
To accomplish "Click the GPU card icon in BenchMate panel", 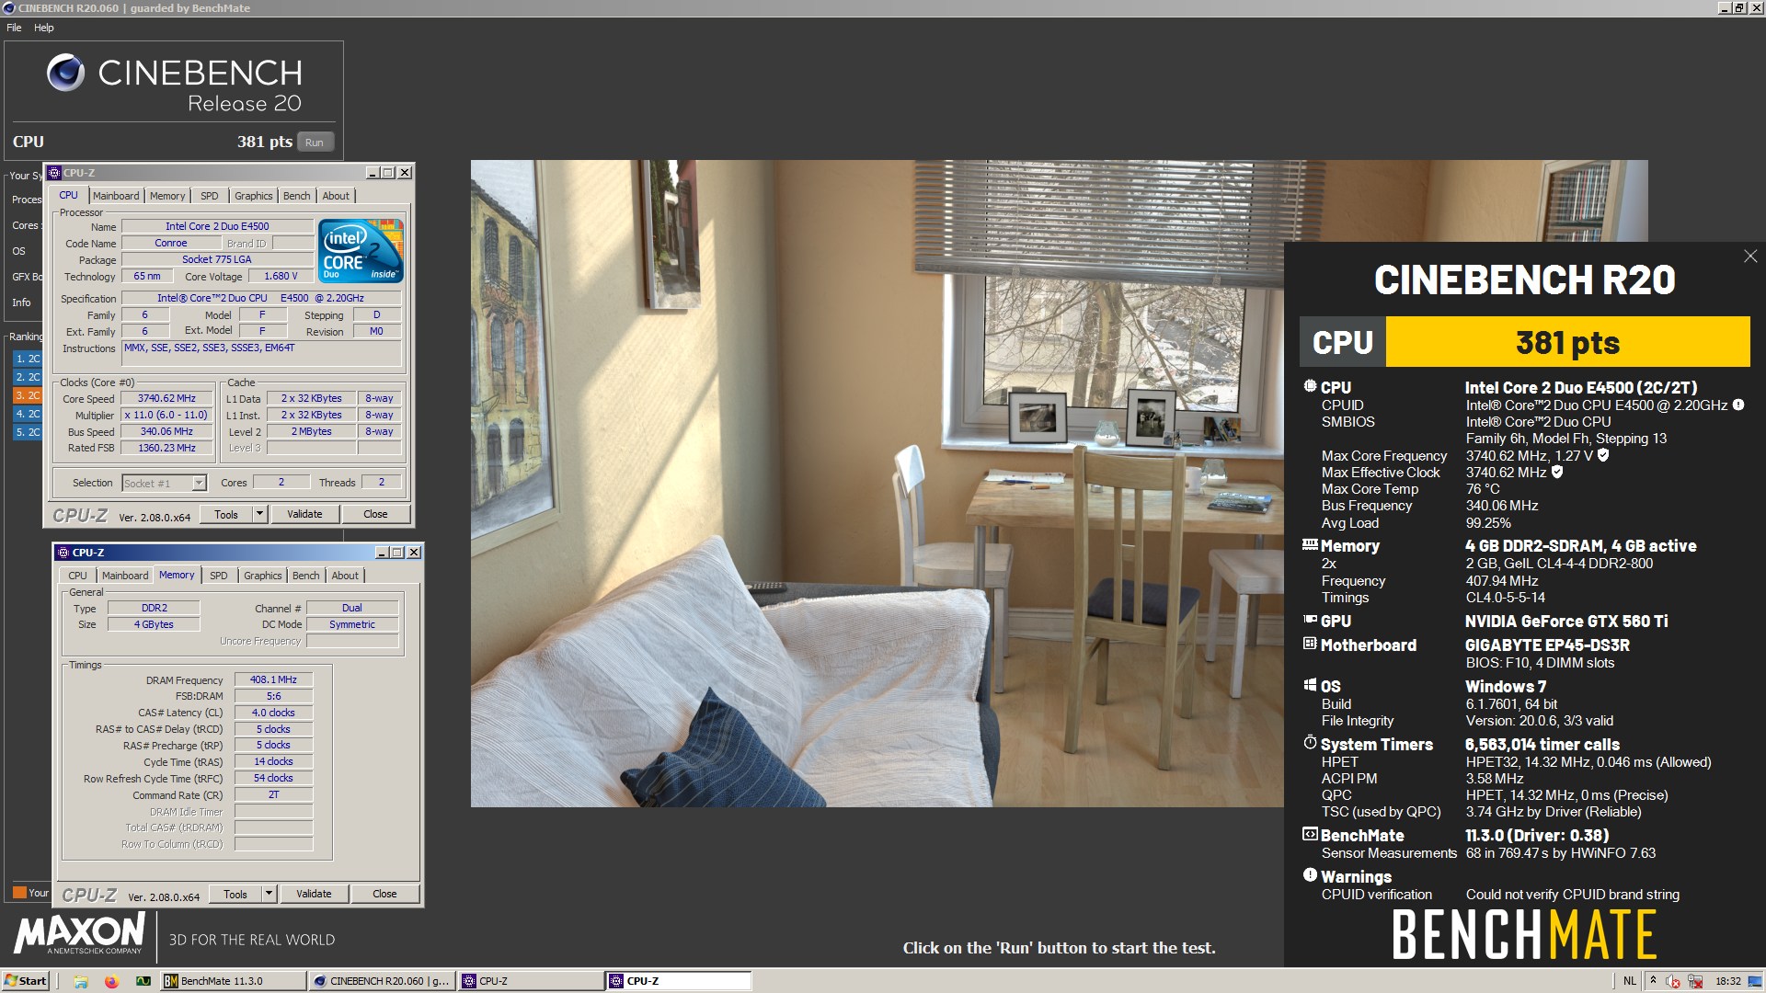I will click(1310, 621).
